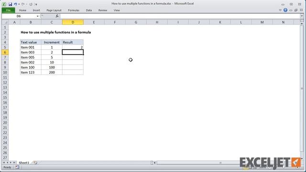Click the 'Text value' header cell

pos(31,42)
